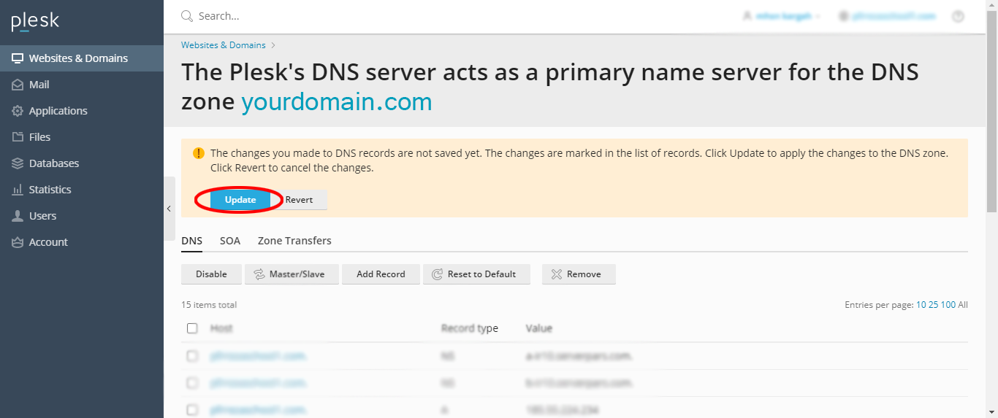Sort by Host column header
Viewport: 998px width, 418px height.
point(221,328)
